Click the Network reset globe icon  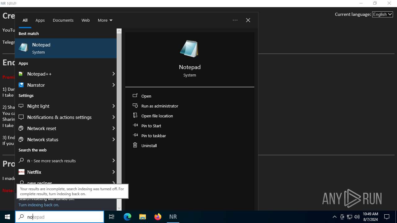pyautogui.click(x=21, y=128)
